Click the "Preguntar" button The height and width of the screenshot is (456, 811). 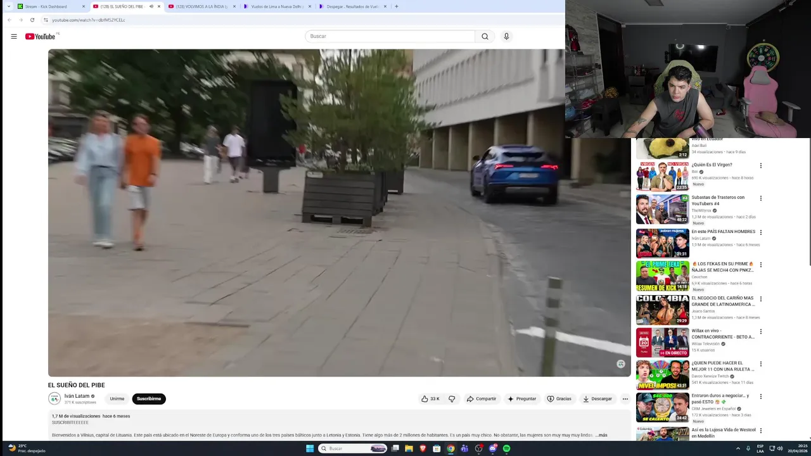point(522,399)
